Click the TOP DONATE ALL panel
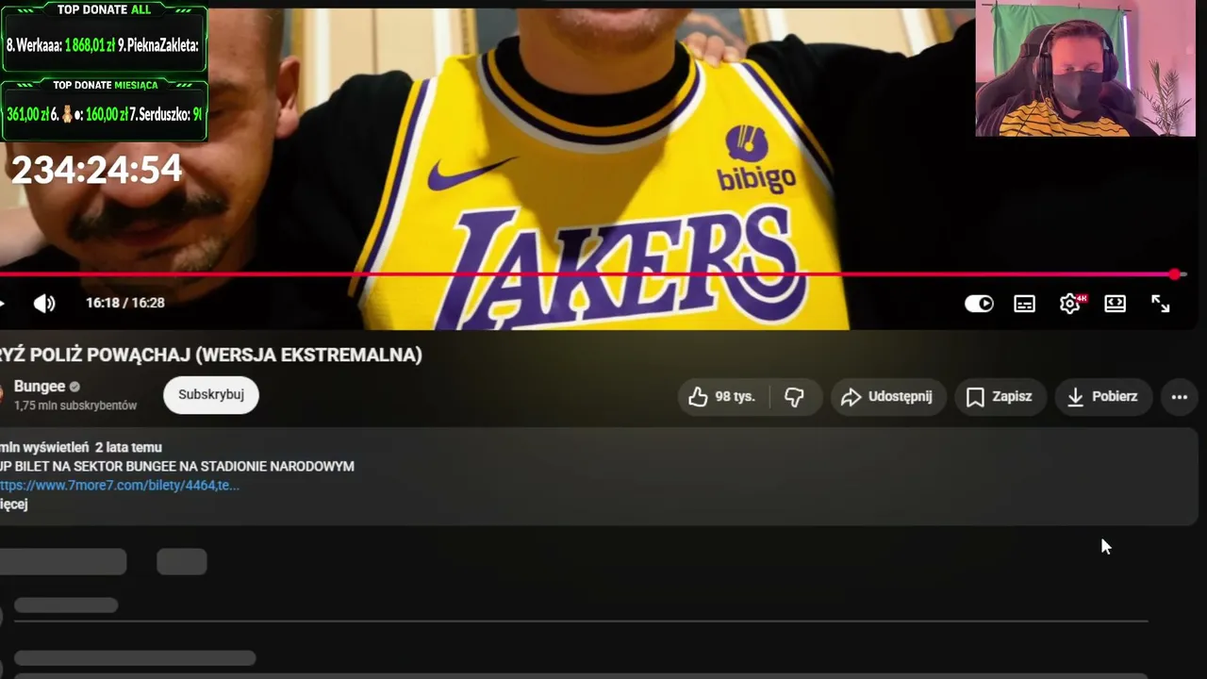The height and width of the screenshot is (679, 1207). click(104, 37)
